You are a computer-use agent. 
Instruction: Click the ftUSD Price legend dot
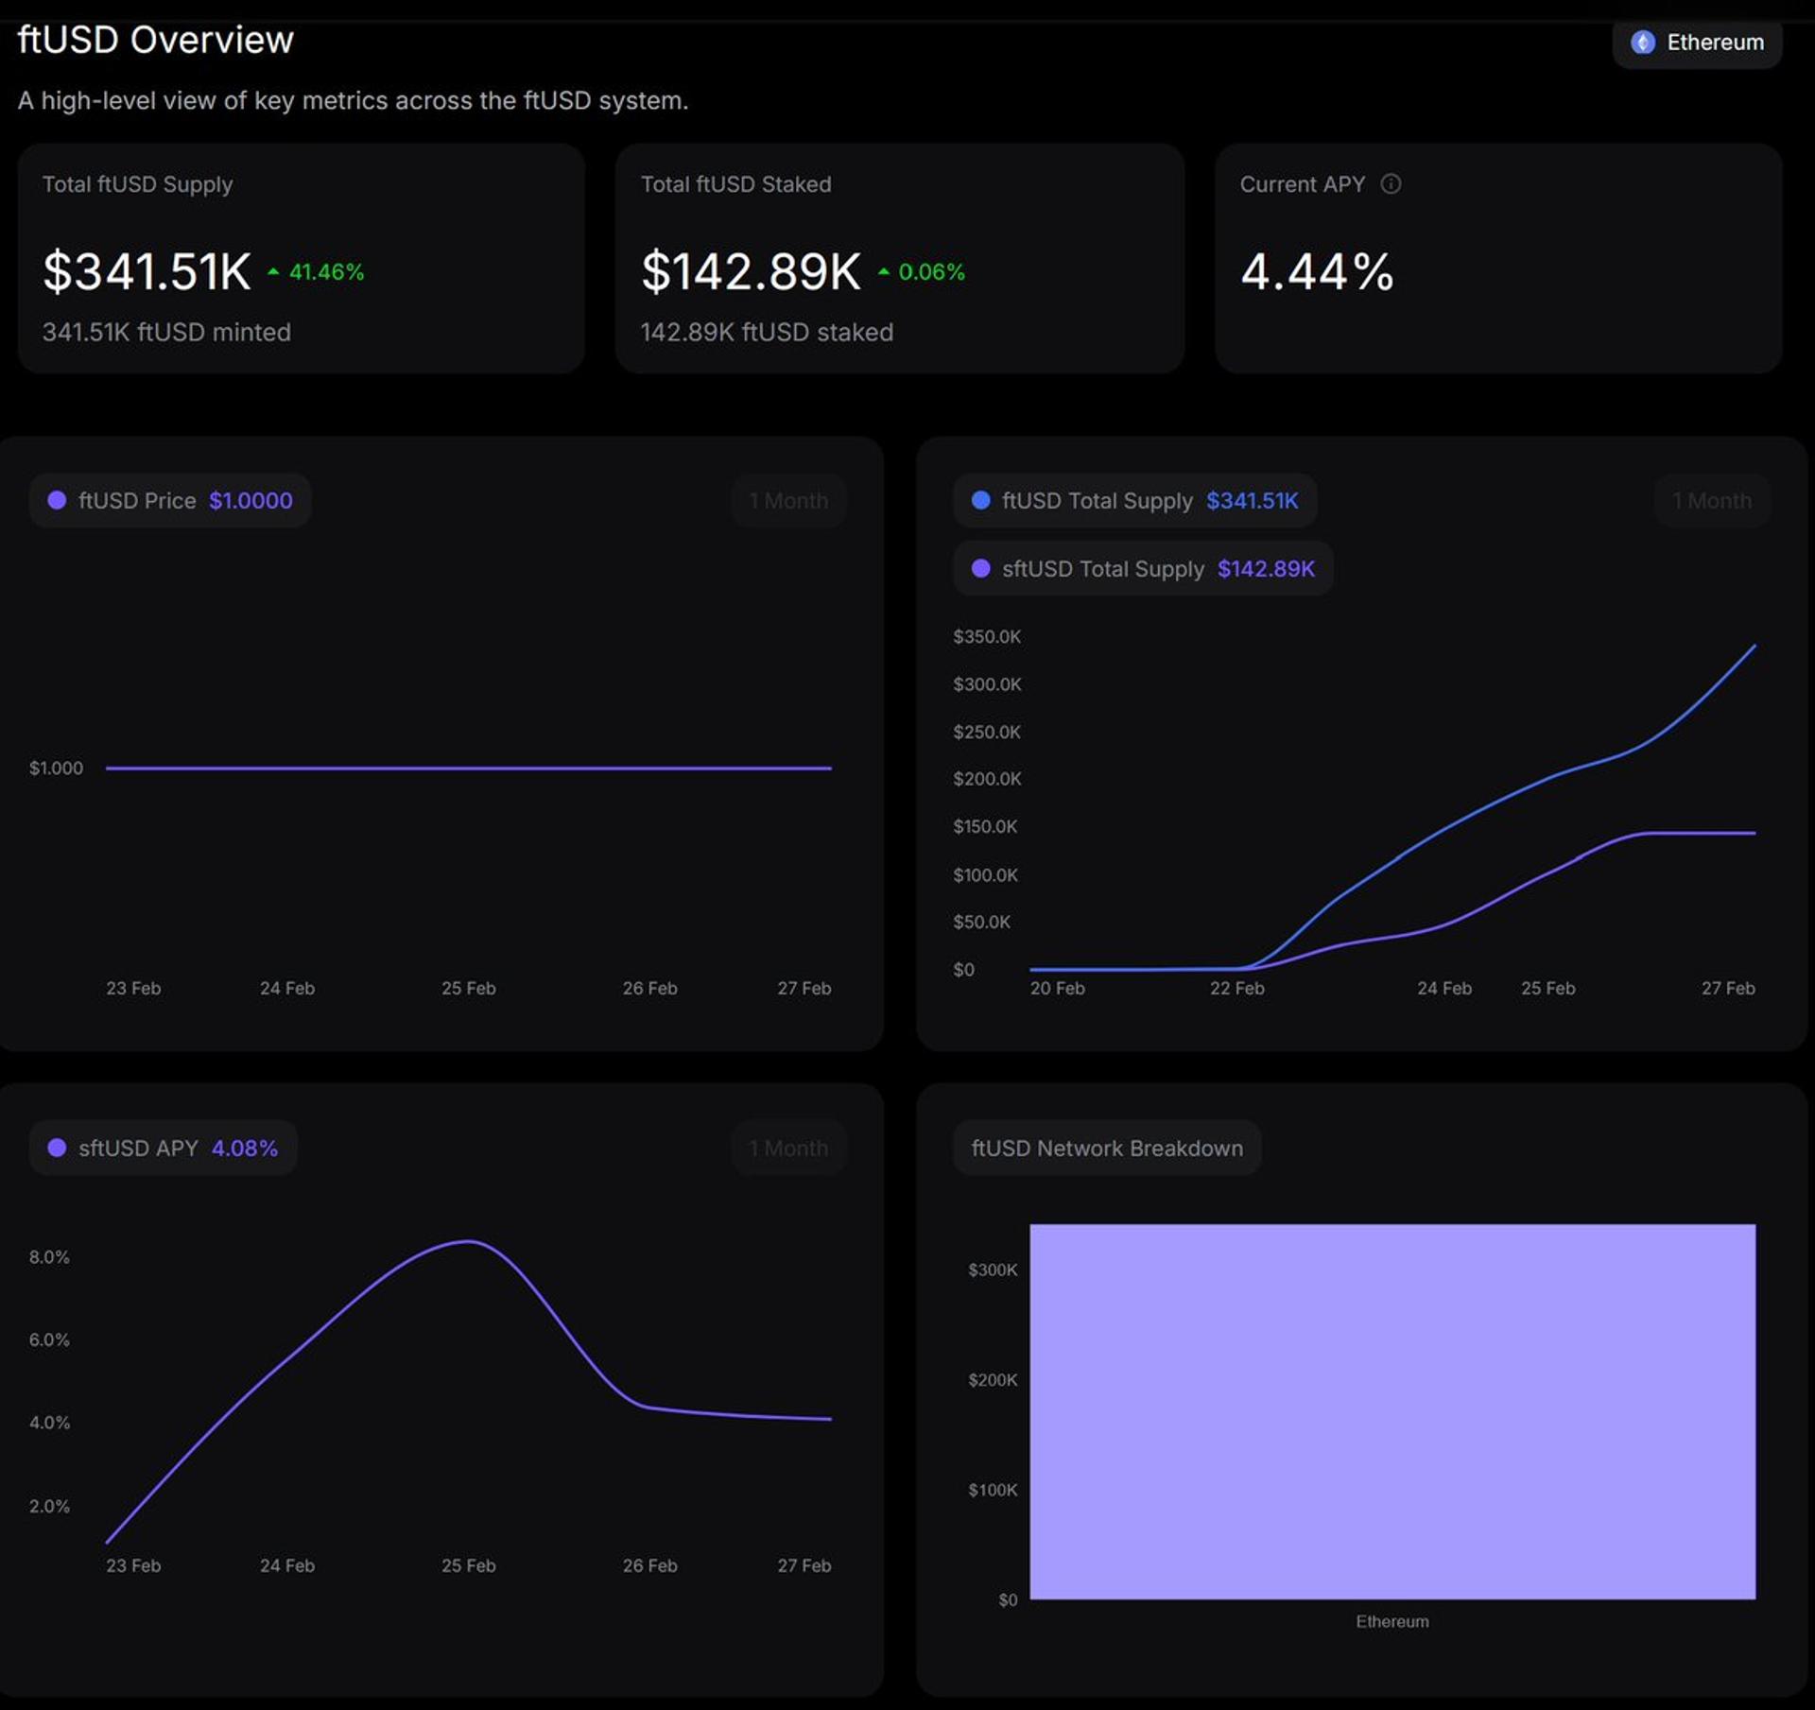(x=57, y=500)
